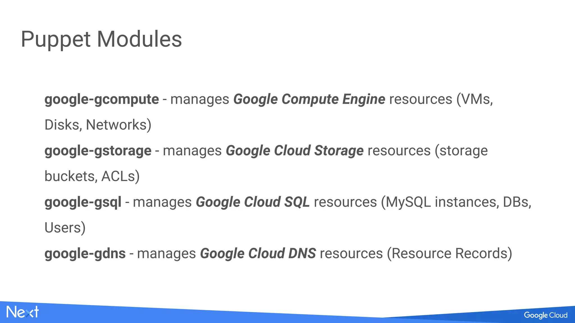This screenshot has height=323, width=575.
Task: Click the google-gsql module name
Action: click(83, 202)
